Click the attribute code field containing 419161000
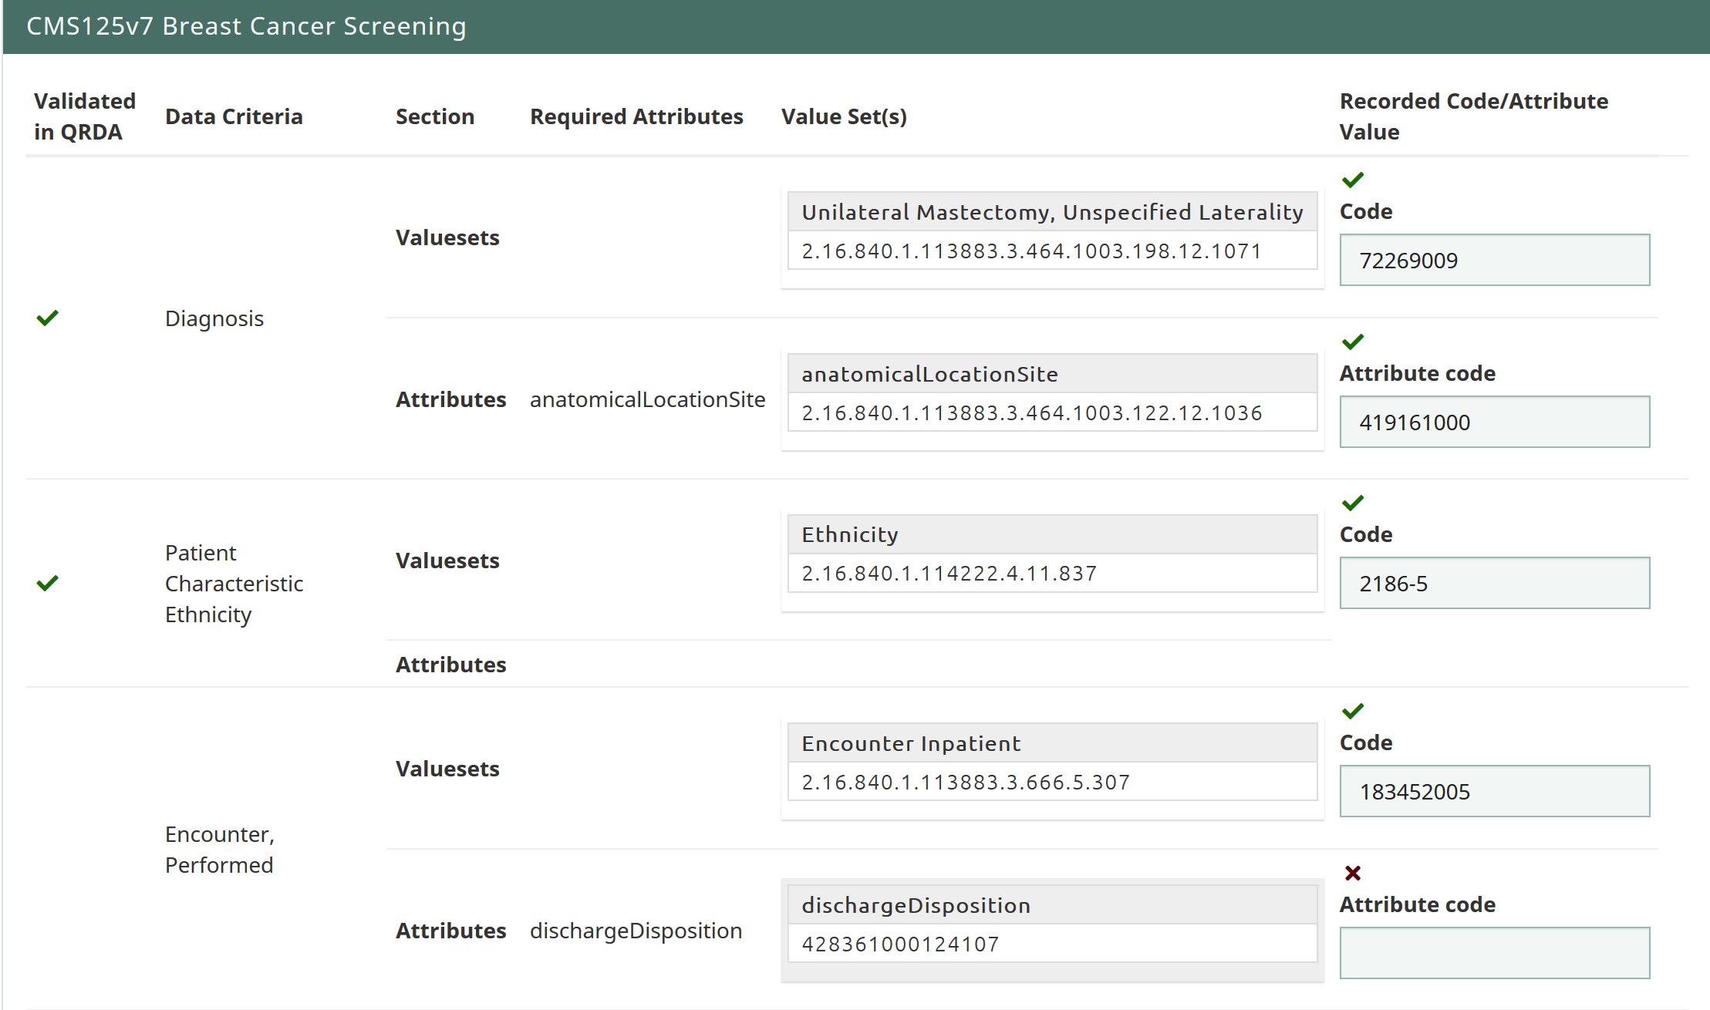 1493,423
